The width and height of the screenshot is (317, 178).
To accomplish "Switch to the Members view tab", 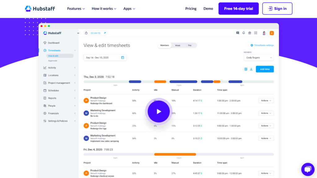I will pyautogui.click(x=165, y=45).
